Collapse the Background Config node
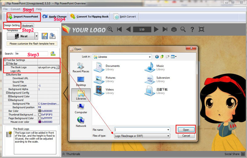Image resolution: width=247 pixels, height=158 pixels. [x=7, y=93]
